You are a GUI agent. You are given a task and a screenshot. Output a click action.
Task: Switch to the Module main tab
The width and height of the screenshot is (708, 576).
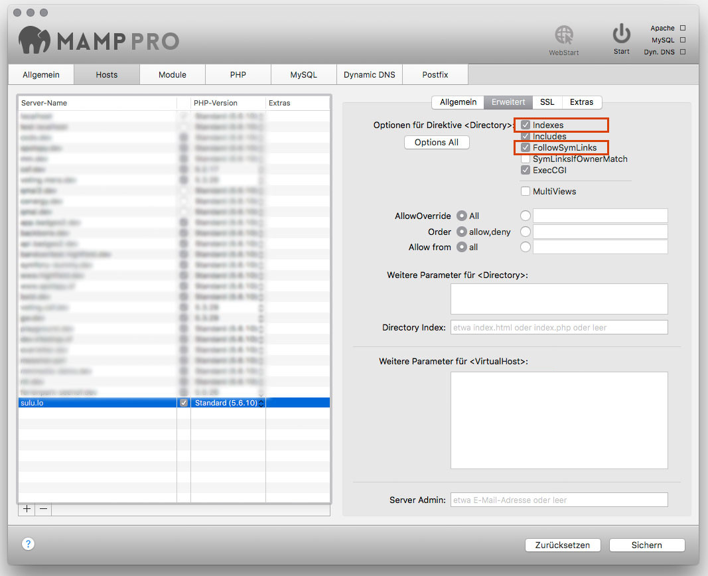(x=173, y=74)
